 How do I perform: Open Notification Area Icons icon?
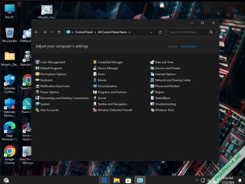coord(38,86)
